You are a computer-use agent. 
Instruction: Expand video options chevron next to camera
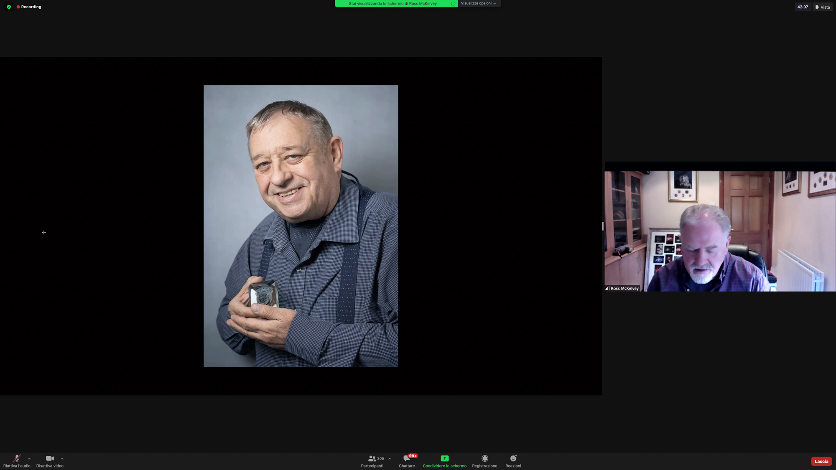coord(62,458)
